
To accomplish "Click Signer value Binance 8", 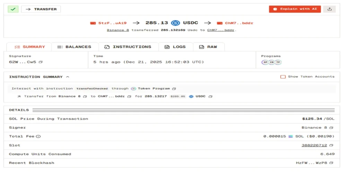I will click(314, 128).
